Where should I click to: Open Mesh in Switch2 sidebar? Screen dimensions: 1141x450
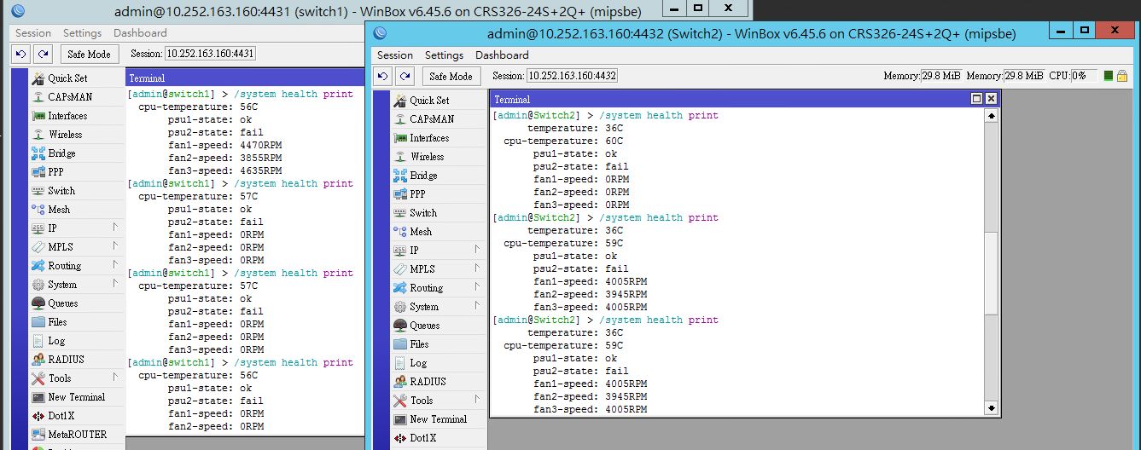tap(438, 232)
